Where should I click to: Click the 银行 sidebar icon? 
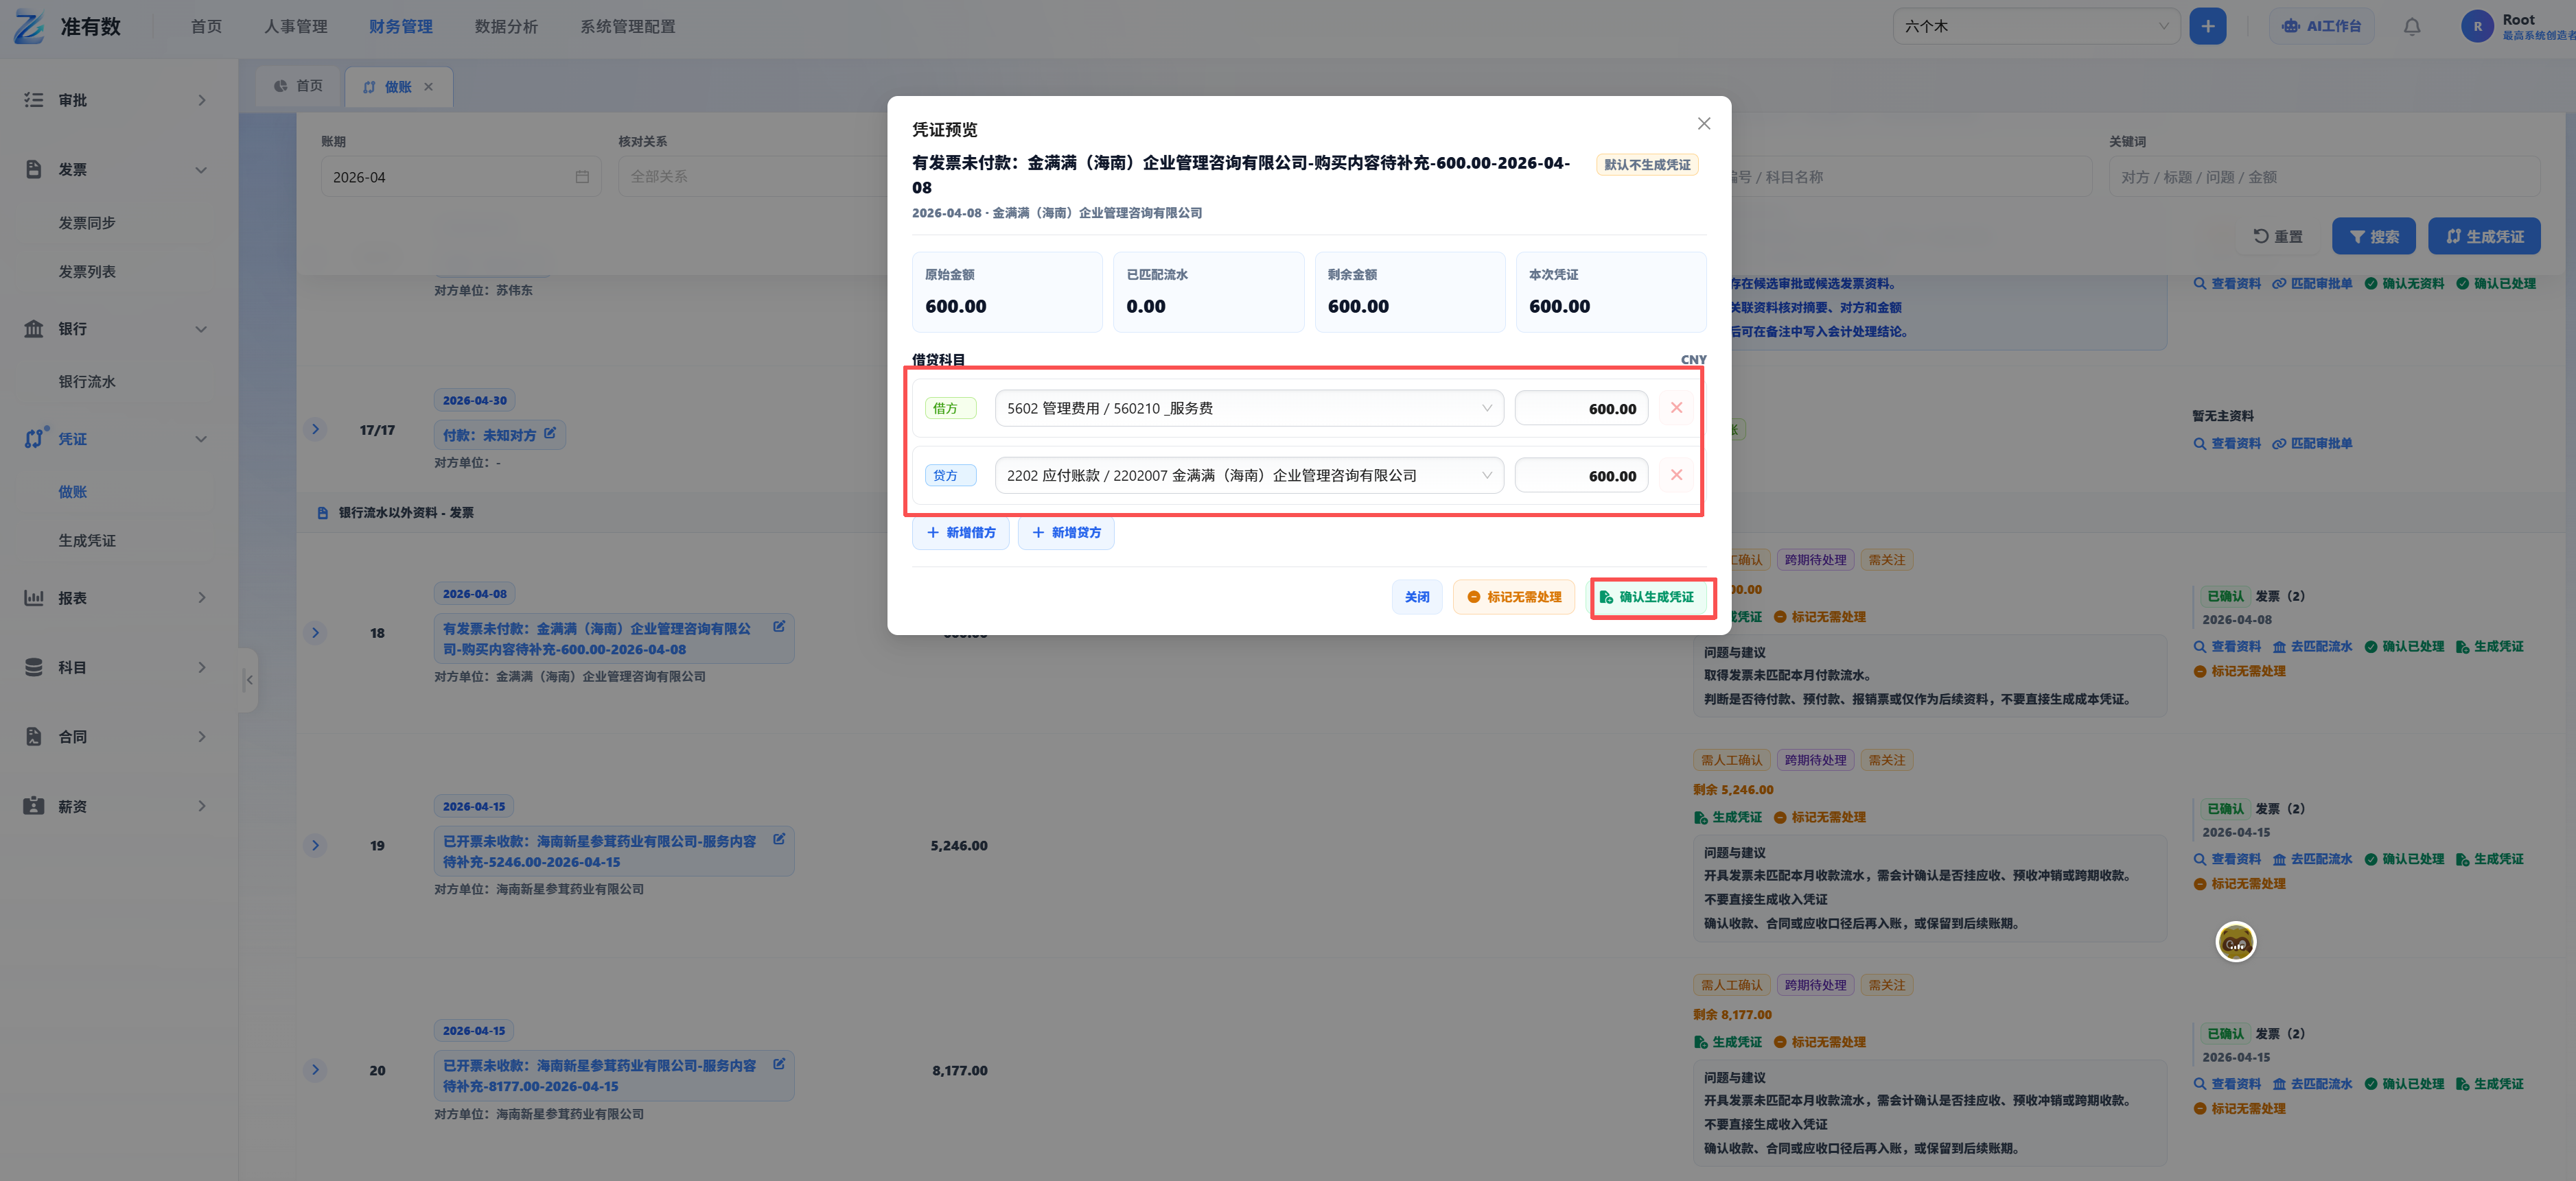tap(34, 329)
